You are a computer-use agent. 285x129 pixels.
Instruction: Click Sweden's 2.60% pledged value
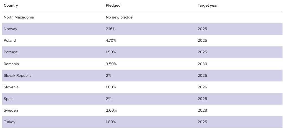111,110
